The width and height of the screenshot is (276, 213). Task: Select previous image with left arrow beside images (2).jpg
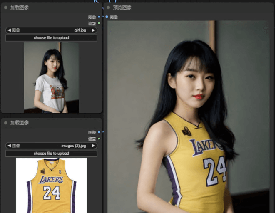click(x=9, y=146)
